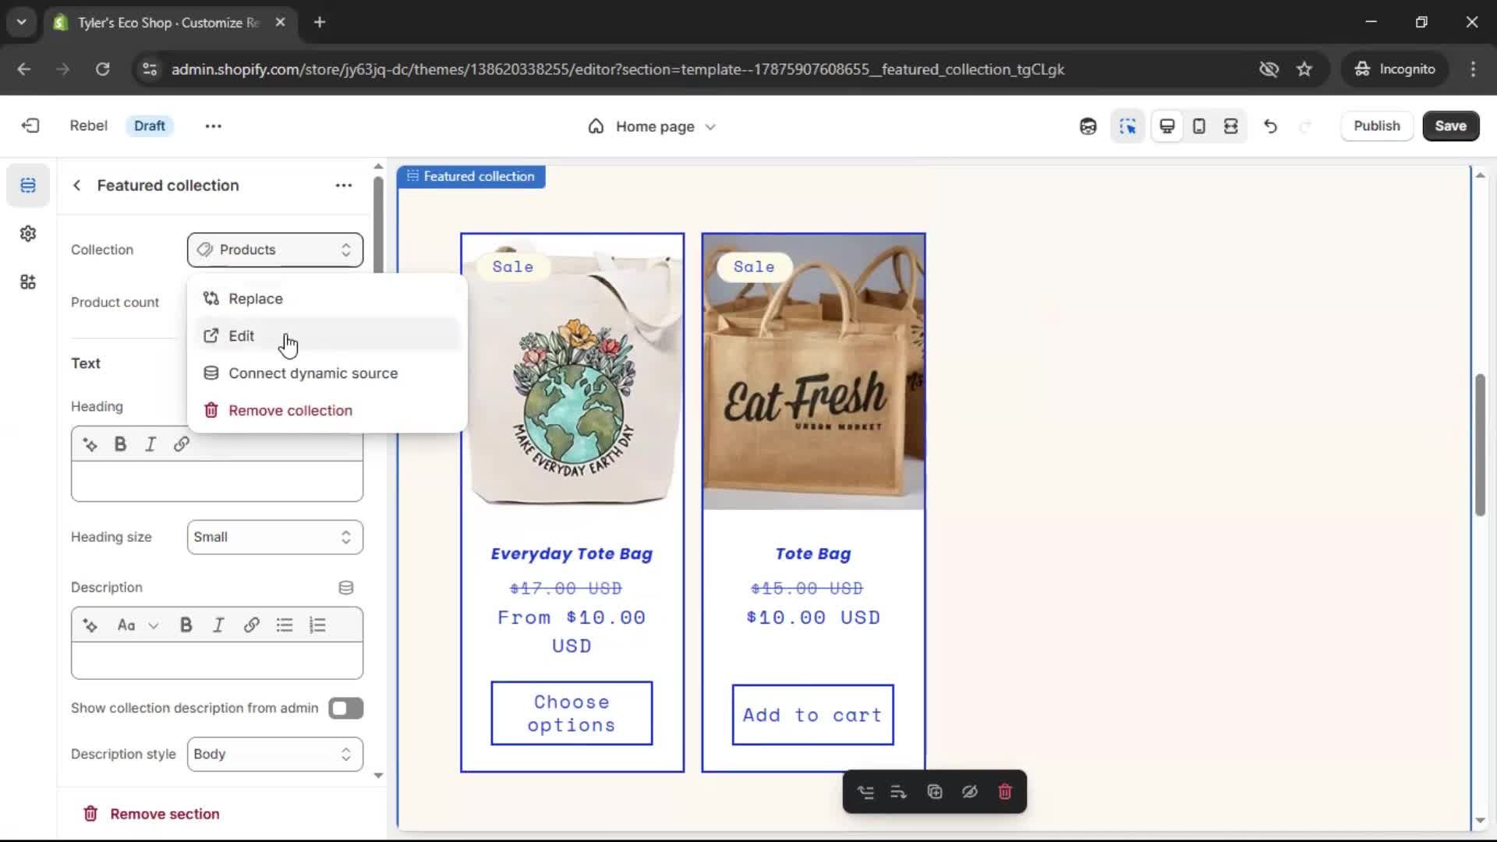Expand the Home page template selector

[x=653, y=126]
